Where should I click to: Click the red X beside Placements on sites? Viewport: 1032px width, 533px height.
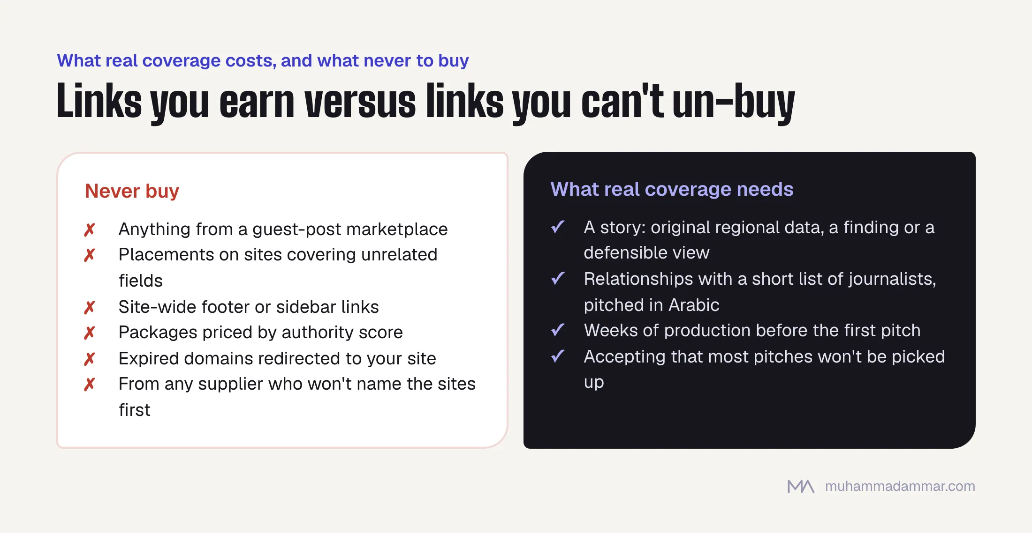point(90,255)
